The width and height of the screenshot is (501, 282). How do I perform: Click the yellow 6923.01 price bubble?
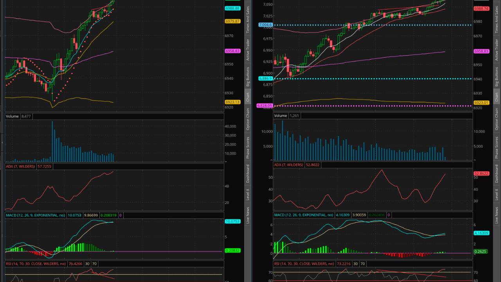[481, 103]
